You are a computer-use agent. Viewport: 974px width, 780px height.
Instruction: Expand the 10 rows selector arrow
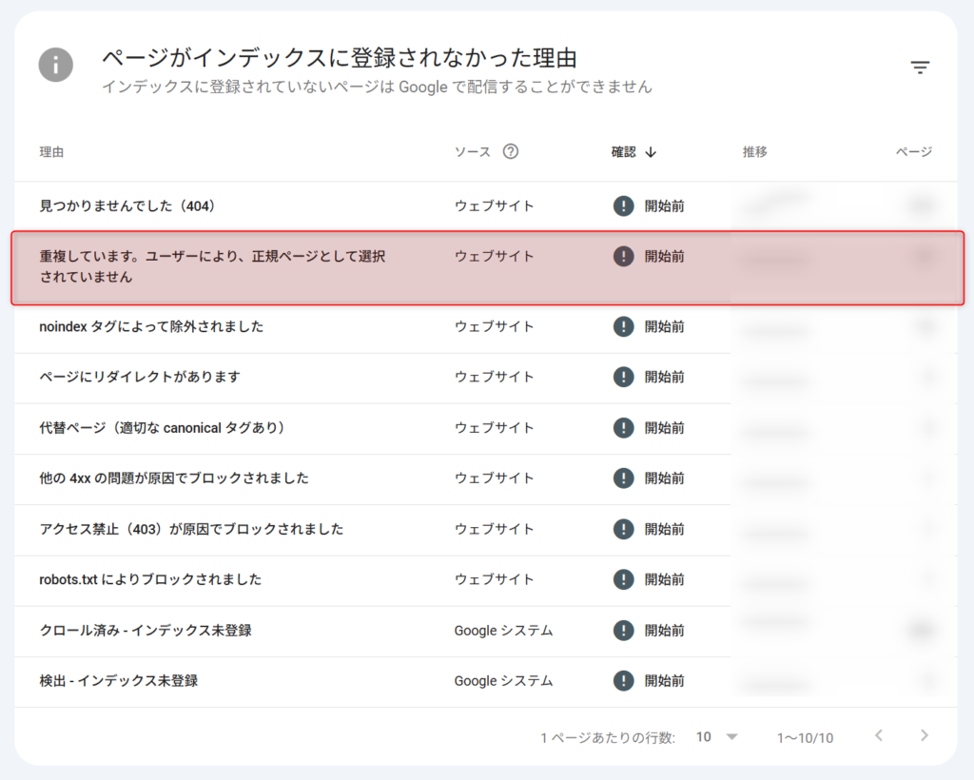730,736
